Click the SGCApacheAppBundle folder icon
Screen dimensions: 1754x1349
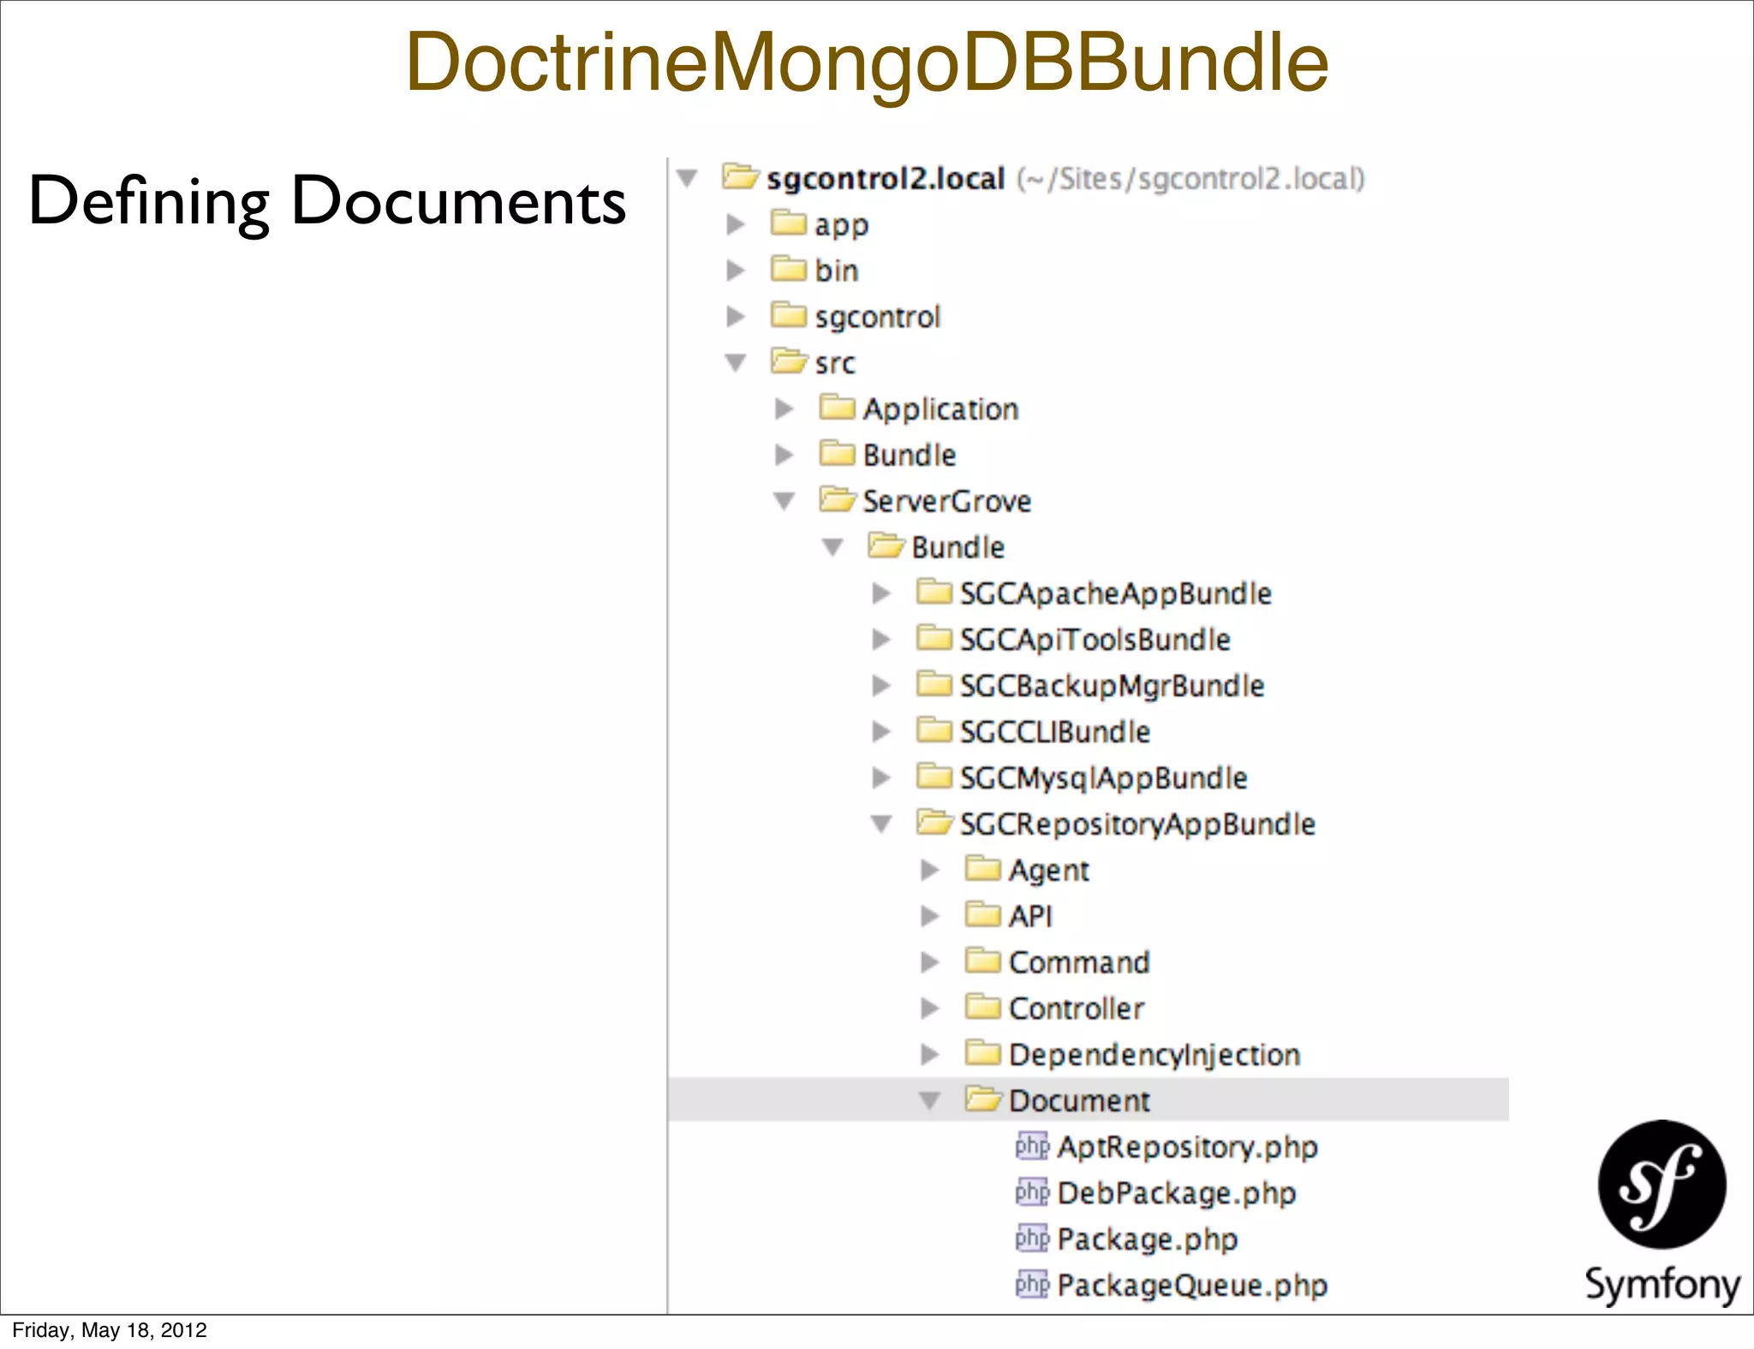pos(934,591)
